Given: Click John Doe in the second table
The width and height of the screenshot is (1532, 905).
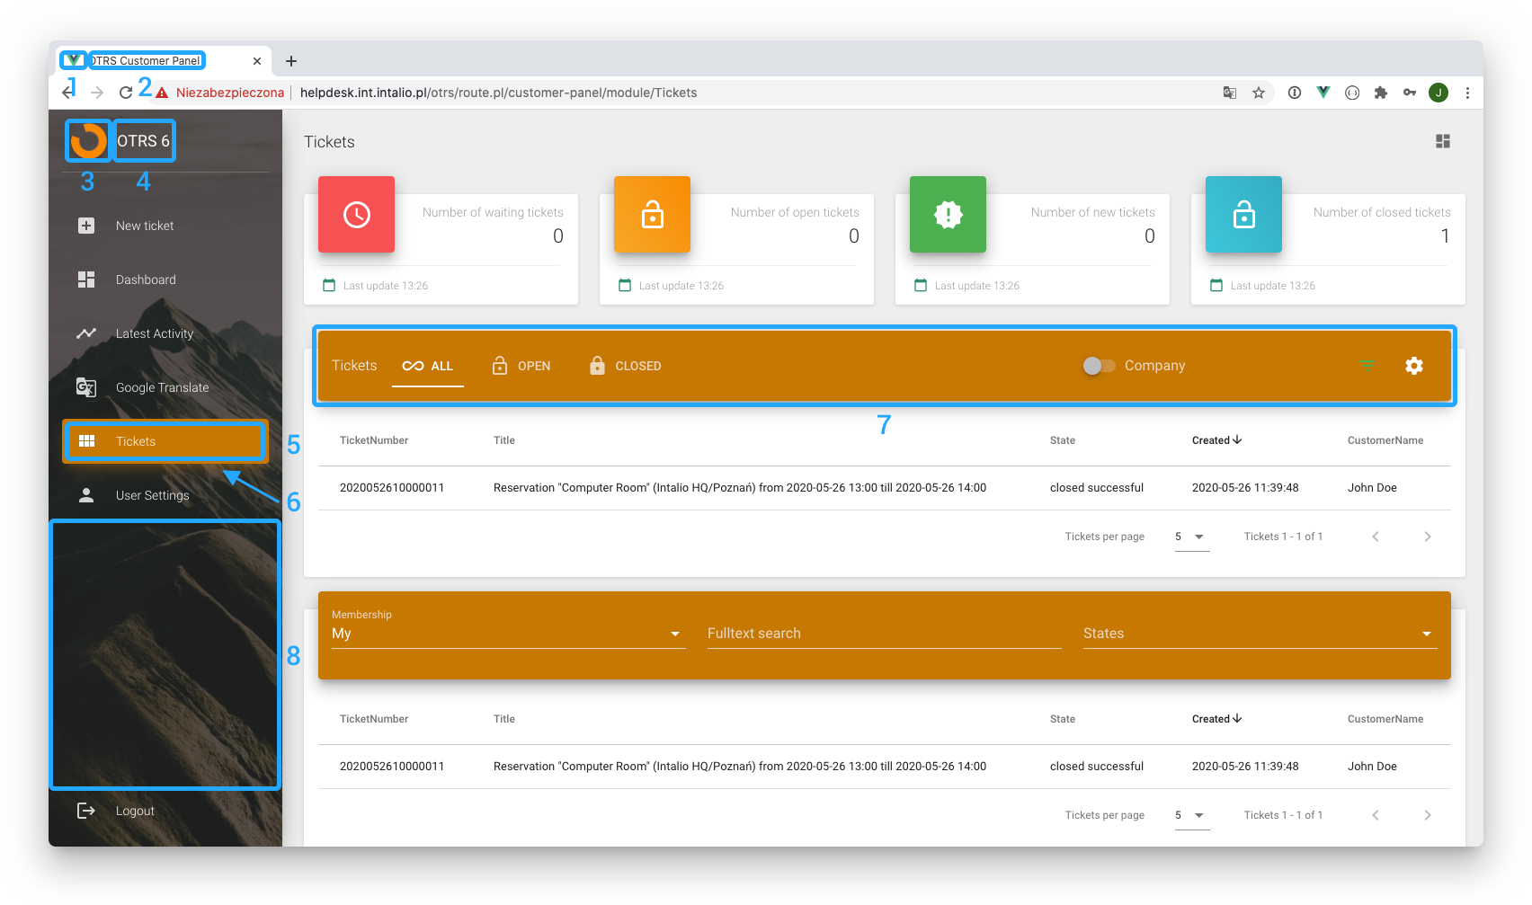Looking at the screenshot, I should 1372,767.
